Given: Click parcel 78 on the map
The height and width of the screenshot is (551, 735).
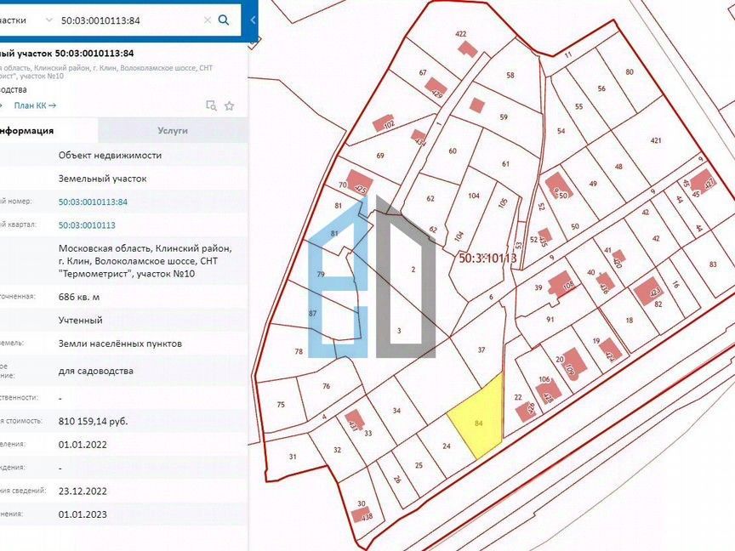Looking at the screenshot, I should 299,351.
